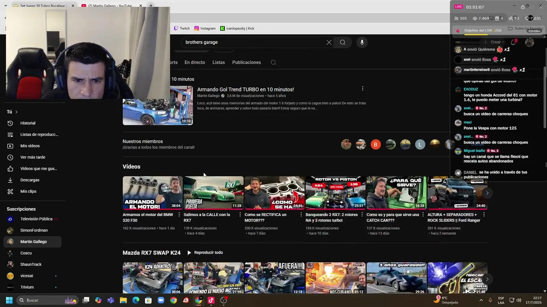Viewport: 547px width, 307px height.
Task: Click Mazda RX7 SWAP K24 playlist title
Action: click(152, 253)
